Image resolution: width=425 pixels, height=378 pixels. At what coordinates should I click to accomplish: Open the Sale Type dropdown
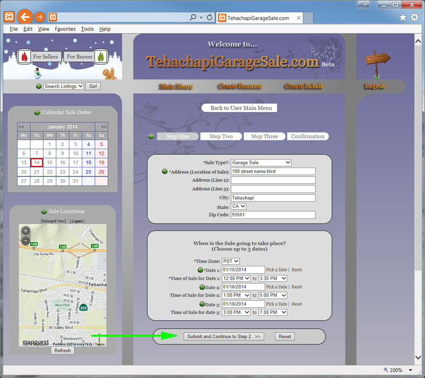point(261,163)
